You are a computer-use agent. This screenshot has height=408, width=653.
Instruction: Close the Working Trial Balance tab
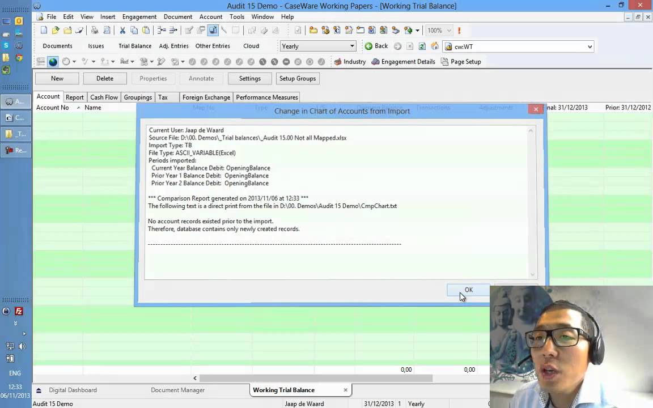(x=345, y=390)
